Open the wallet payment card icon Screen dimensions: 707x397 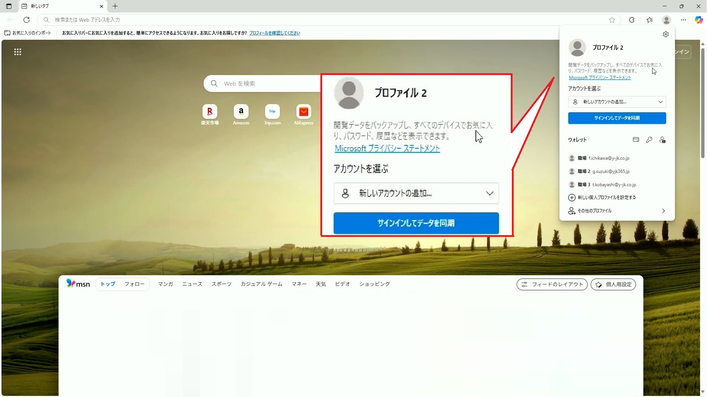click(636, 139)
